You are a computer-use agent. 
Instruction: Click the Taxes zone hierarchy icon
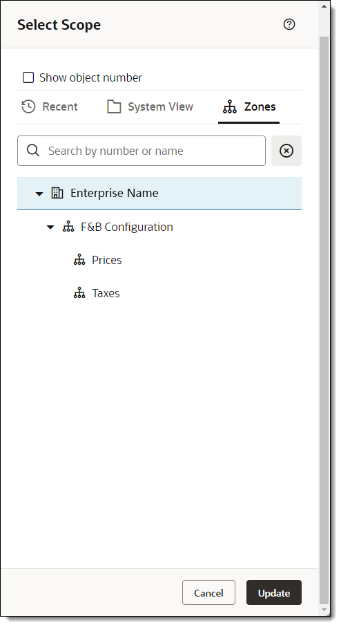79,293
